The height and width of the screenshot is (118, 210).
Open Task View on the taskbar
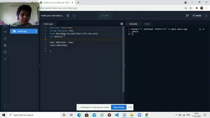pos(71,115)
